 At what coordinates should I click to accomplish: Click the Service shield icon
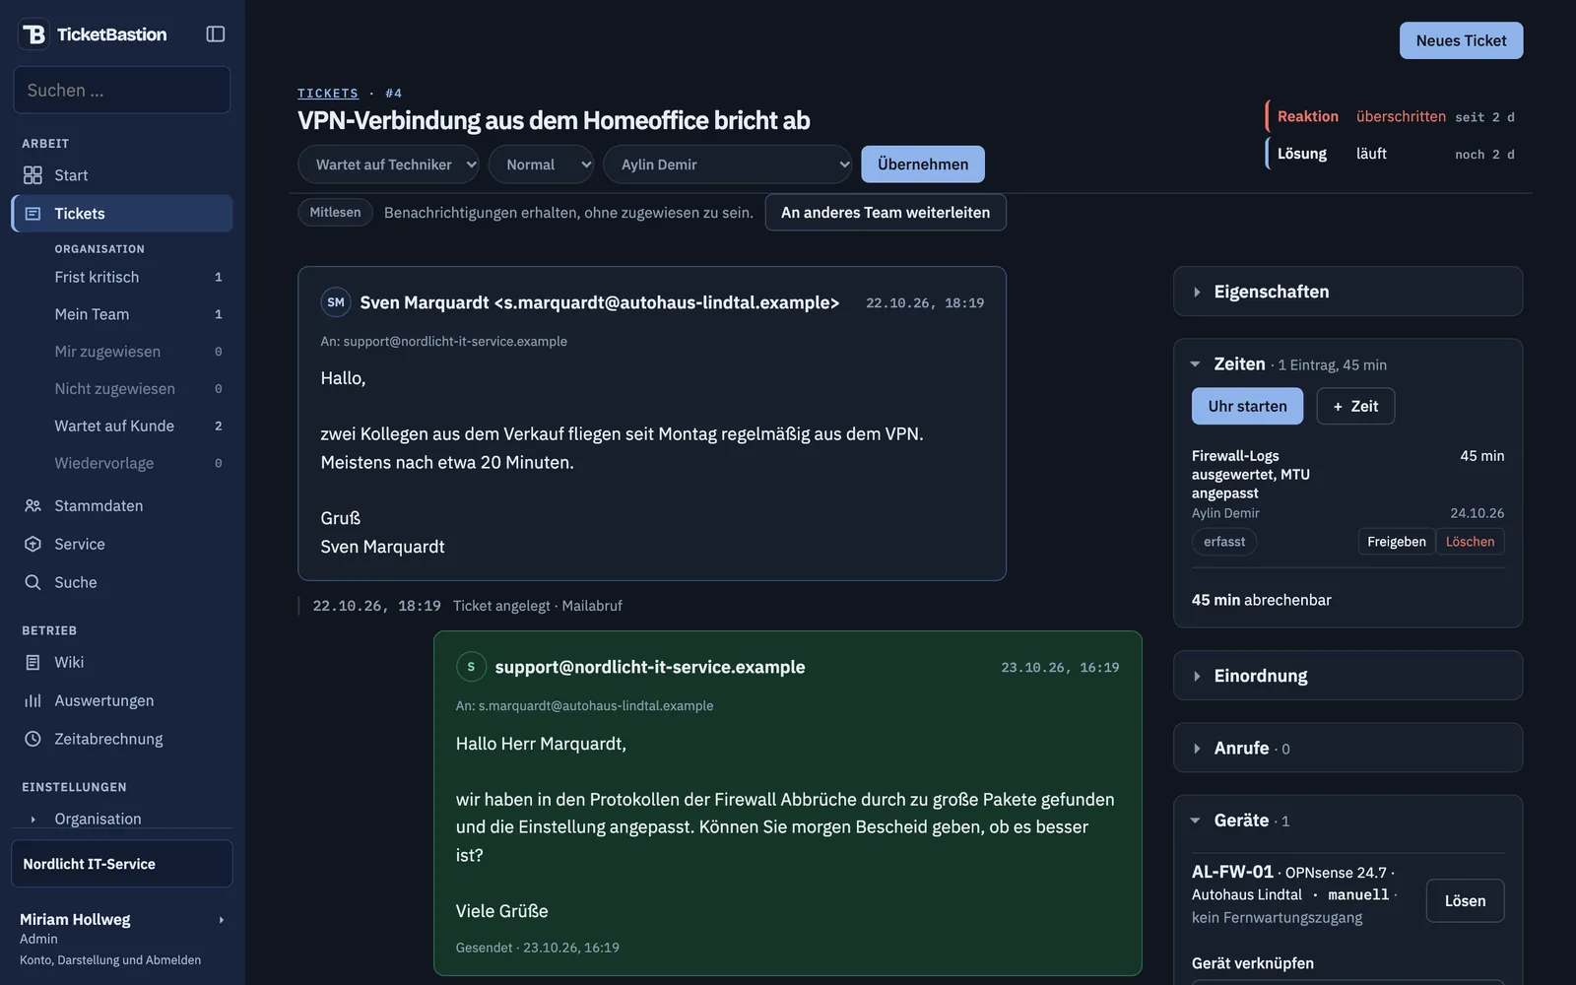(33, 545)
